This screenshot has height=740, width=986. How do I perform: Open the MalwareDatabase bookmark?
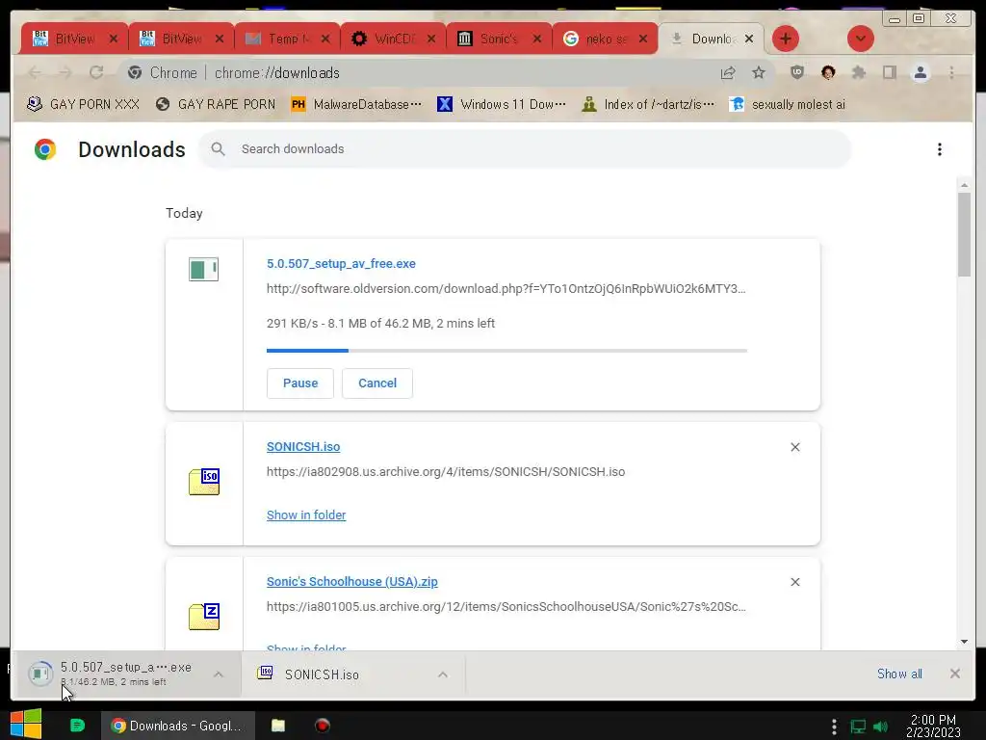(x=356, y=104)
